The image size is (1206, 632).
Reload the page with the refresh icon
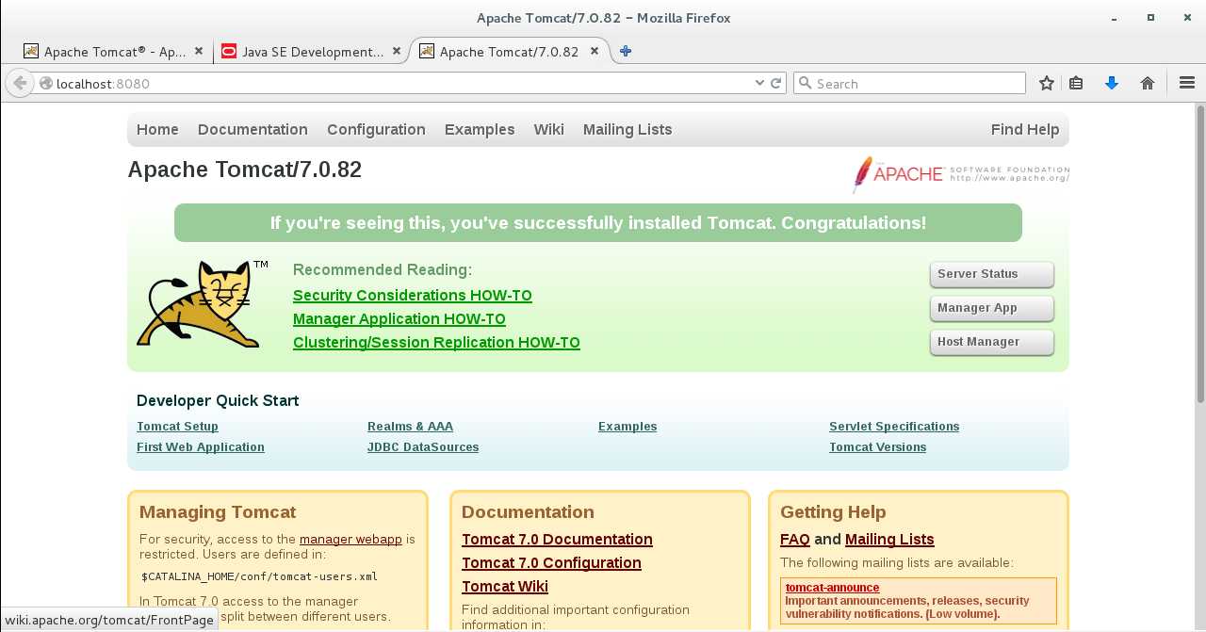click(776, 83)
